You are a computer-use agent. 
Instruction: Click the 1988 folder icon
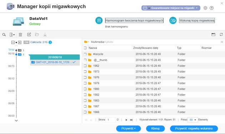coord(90,112)
